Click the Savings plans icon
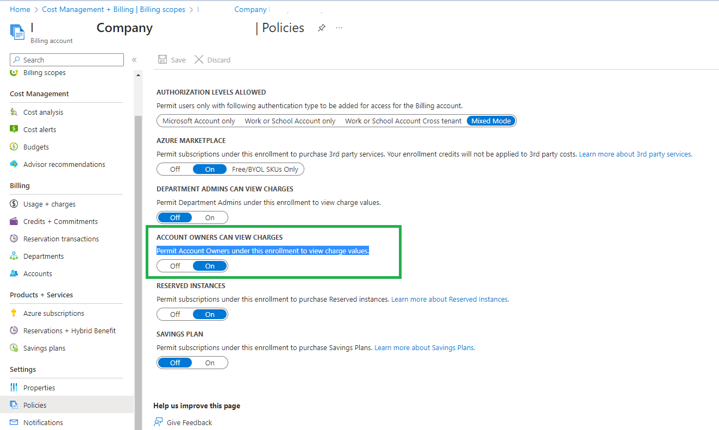Viewport: 719px width, 430px height. pos(14,348)
